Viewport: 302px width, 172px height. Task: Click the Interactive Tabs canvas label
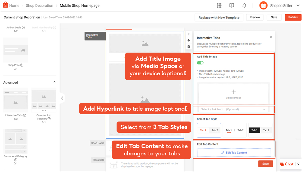[x=95, y=36]
